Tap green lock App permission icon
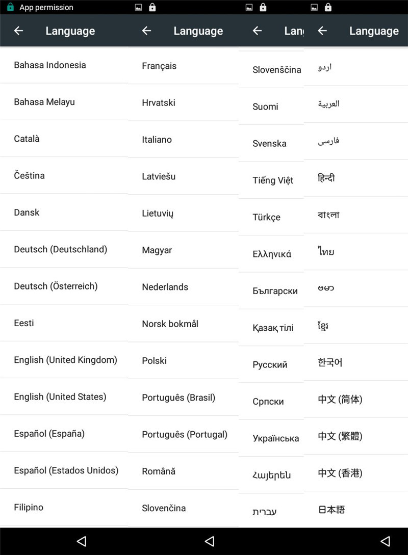Image resolution: width=408 pixels, height=555 pixels. tap(10, 8)
